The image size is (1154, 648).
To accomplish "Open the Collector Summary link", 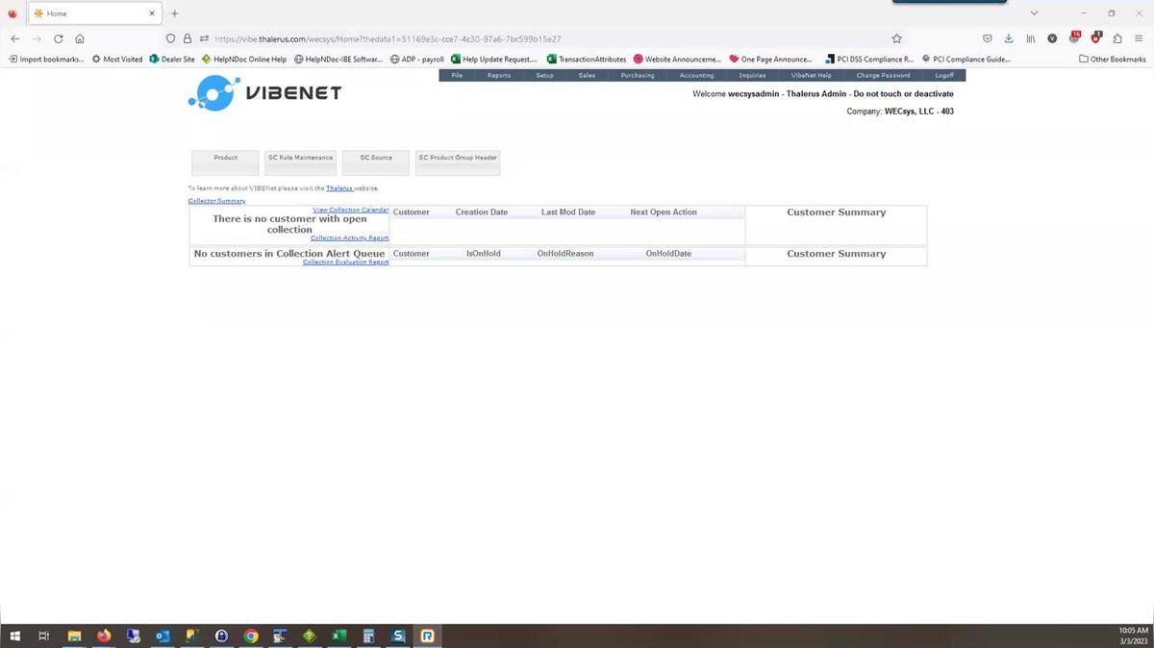I will click(216, 201).
